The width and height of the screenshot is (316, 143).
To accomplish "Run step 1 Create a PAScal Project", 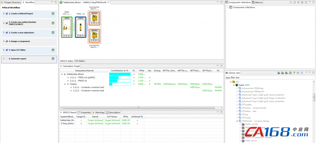I will coord(53,14).
